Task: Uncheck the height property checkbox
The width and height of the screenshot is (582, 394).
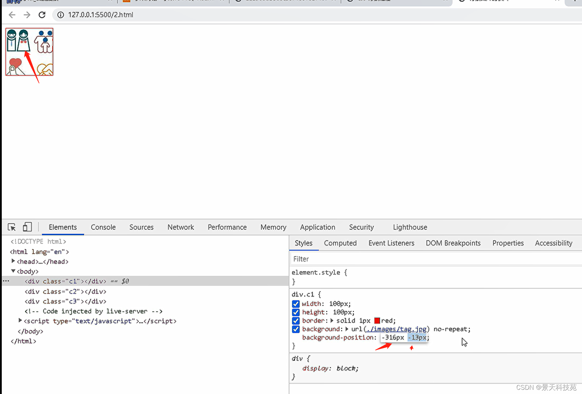Action: [296, 312]
